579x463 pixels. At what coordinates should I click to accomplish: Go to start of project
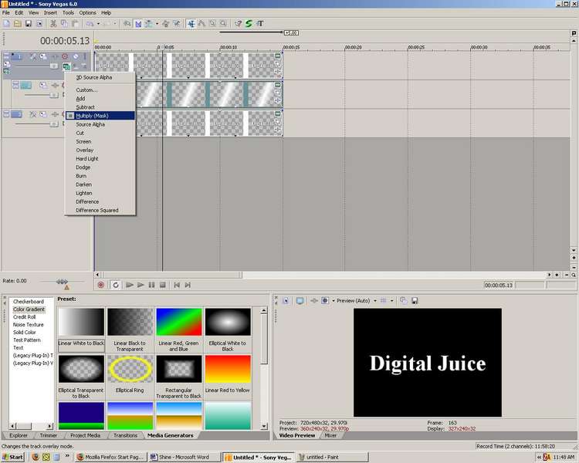point(177,285)
